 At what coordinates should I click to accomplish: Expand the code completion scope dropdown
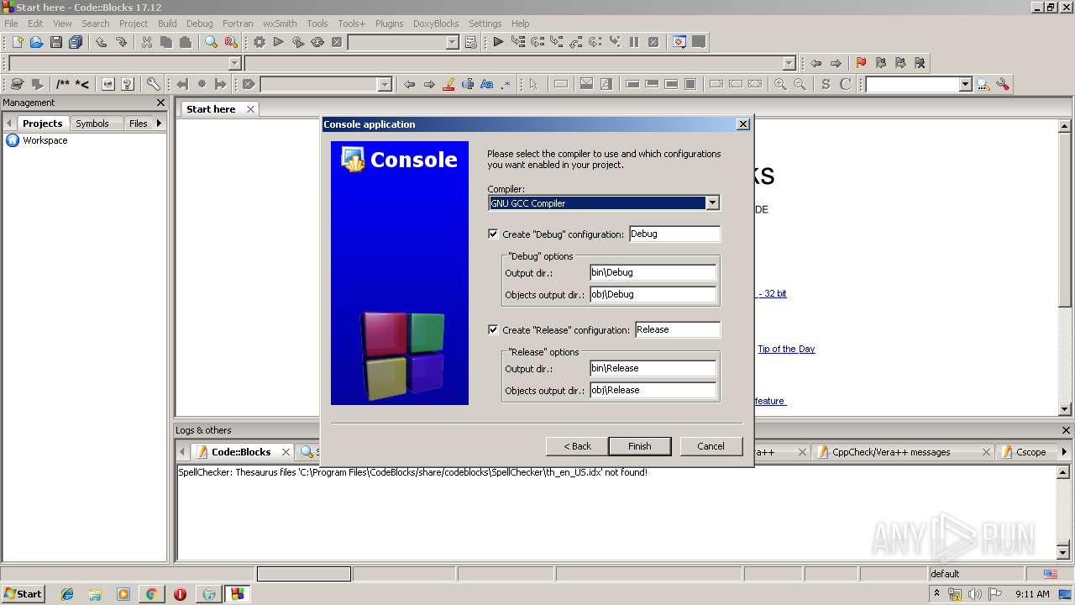click(235, 63)
